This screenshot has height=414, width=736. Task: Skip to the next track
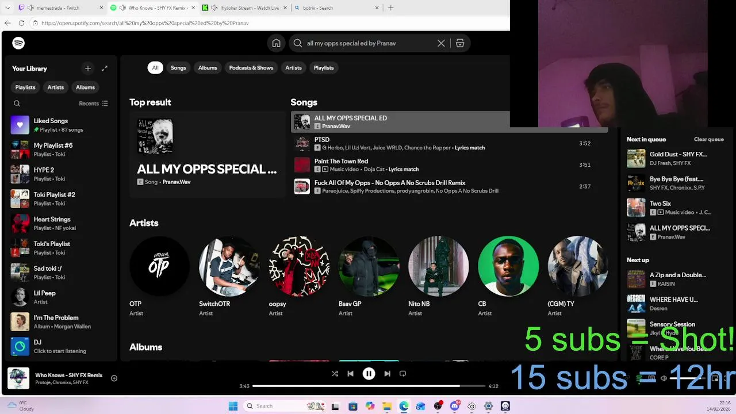(x=388, y=374)
